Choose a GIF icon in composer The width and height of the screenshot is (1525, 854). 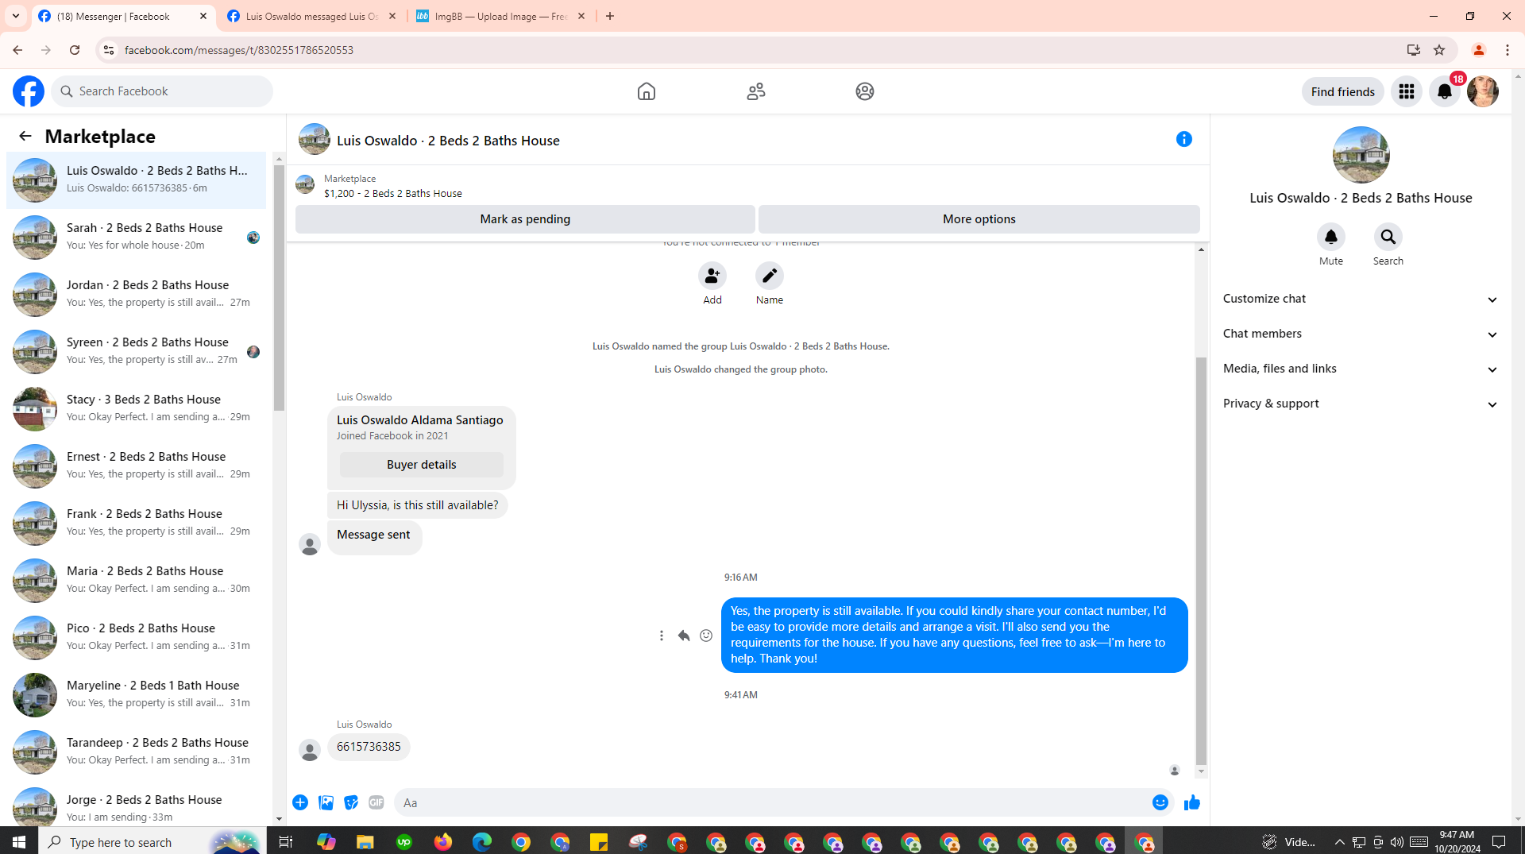click(x=376, y=802)
